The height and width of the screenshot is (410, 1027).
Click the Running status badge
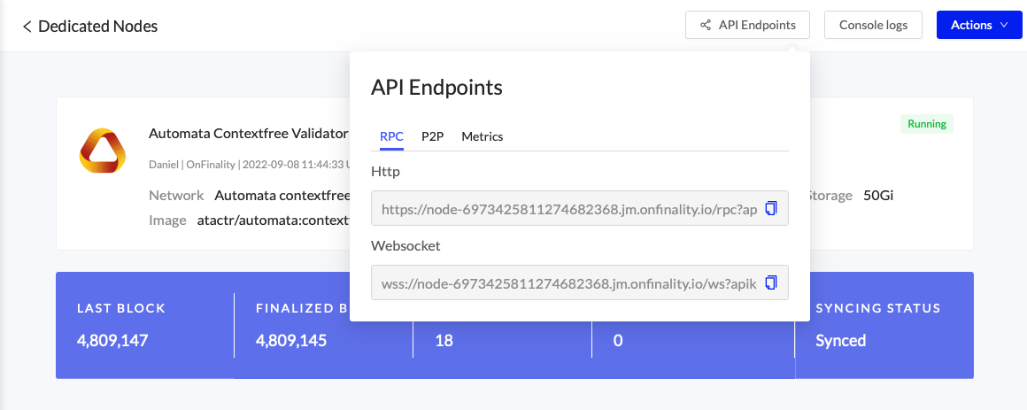(926, 124)
